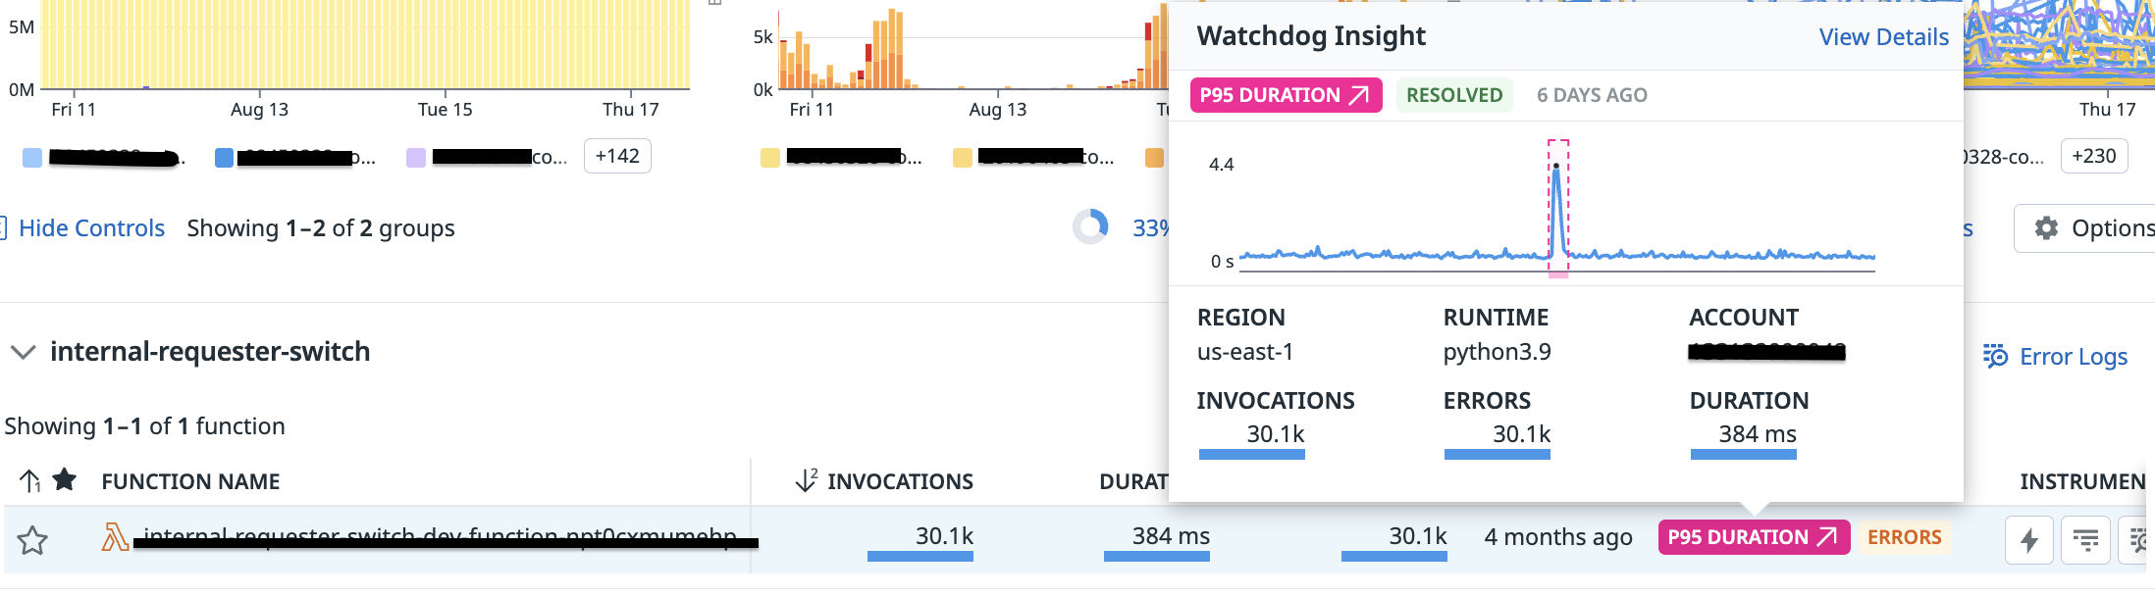Expand the +142 hidden legend items

pyautogui.click(x=617, y=156)
